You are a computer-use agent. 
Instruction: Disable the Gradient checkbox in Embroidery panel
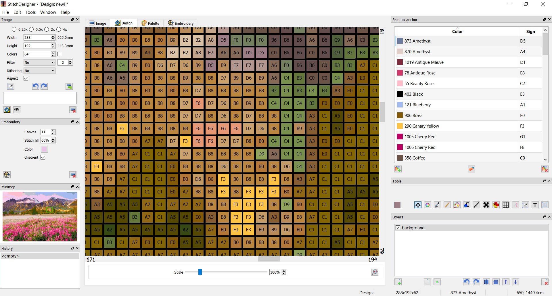click(x=43, y=157)
